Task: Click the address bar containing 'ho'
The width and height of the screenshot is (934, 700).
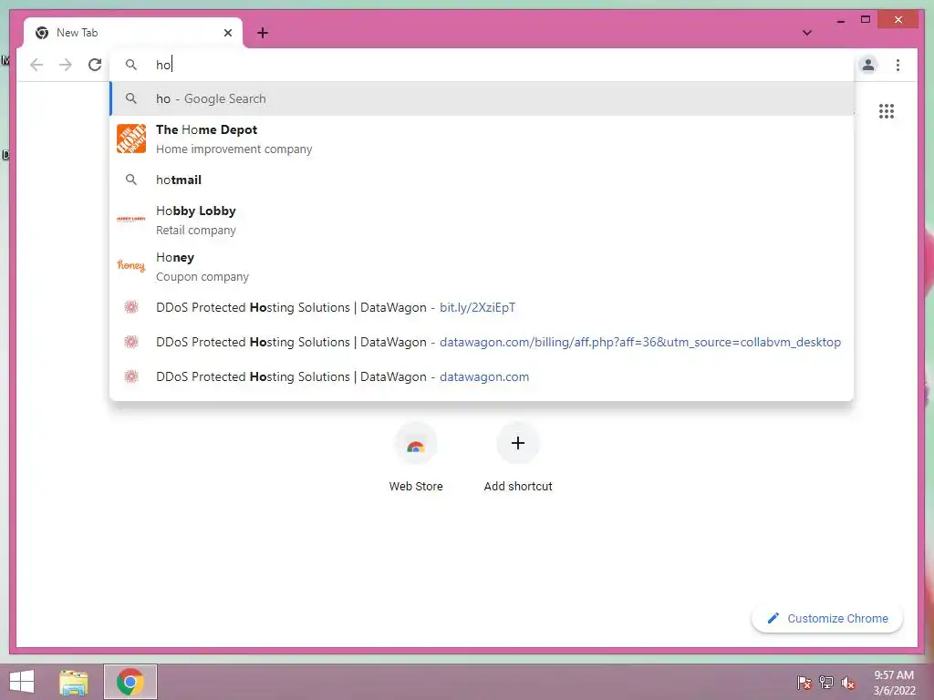Action: point(483,65)
